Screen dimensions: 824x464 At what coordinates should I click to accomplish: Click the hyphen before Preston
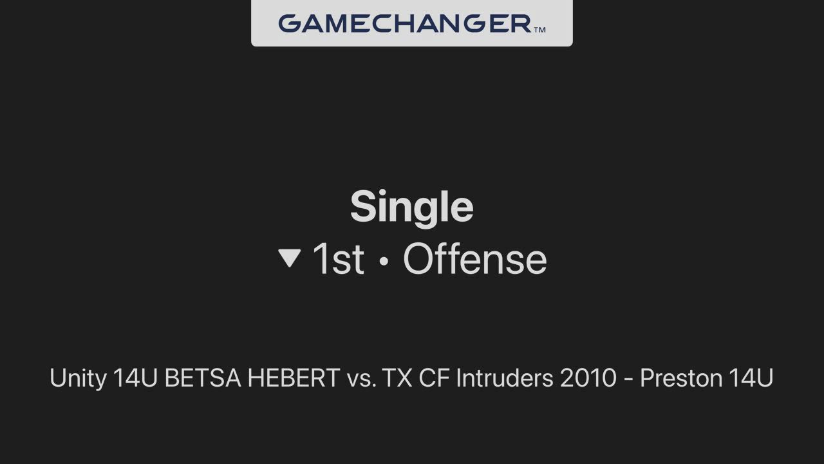628,380
